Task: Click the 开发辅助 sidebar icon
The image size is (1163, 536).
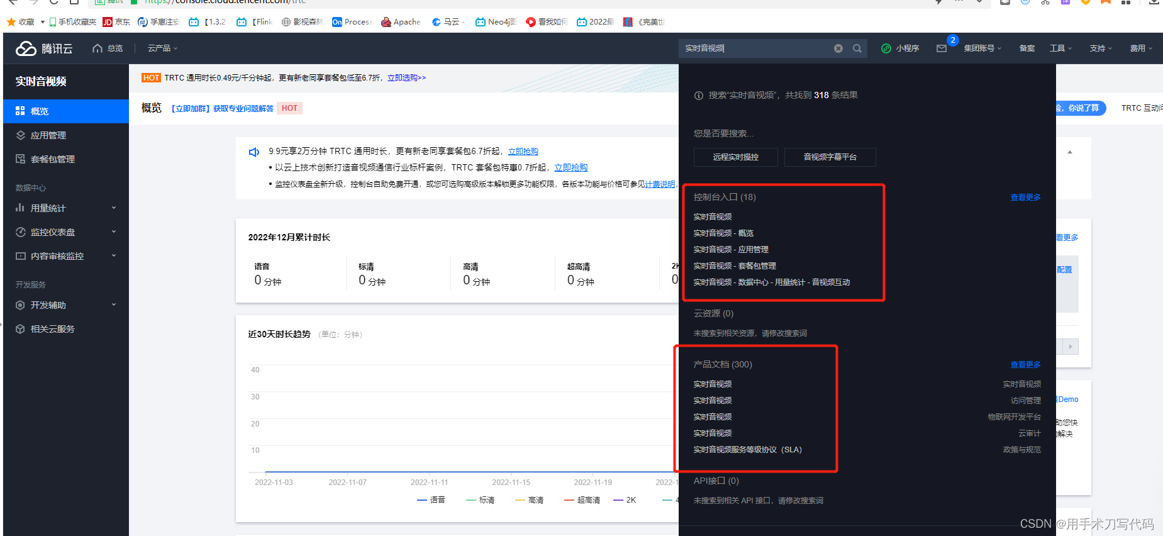Action: [20, 305]
